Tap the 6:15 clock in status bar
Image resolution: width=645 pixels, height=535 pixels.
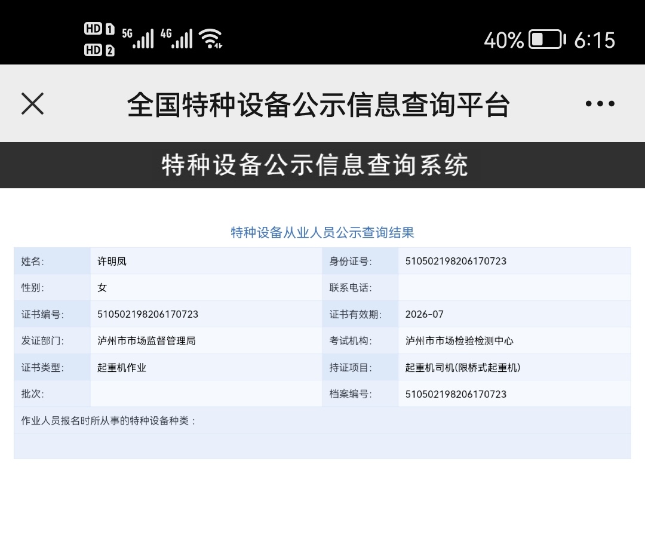(x=594, y=40)
